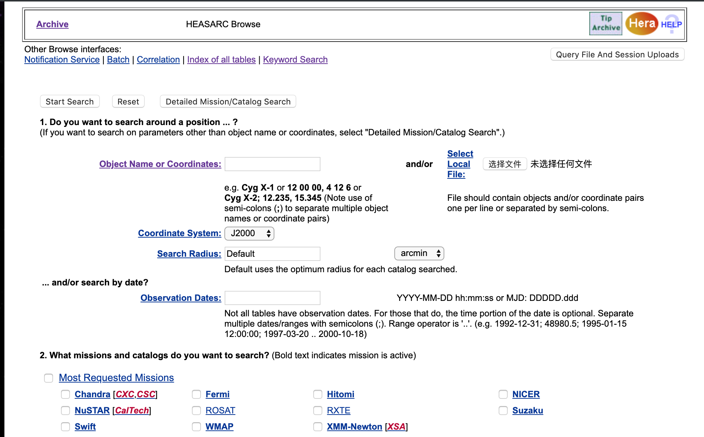Open the Swift mission link

pos(85,427)
